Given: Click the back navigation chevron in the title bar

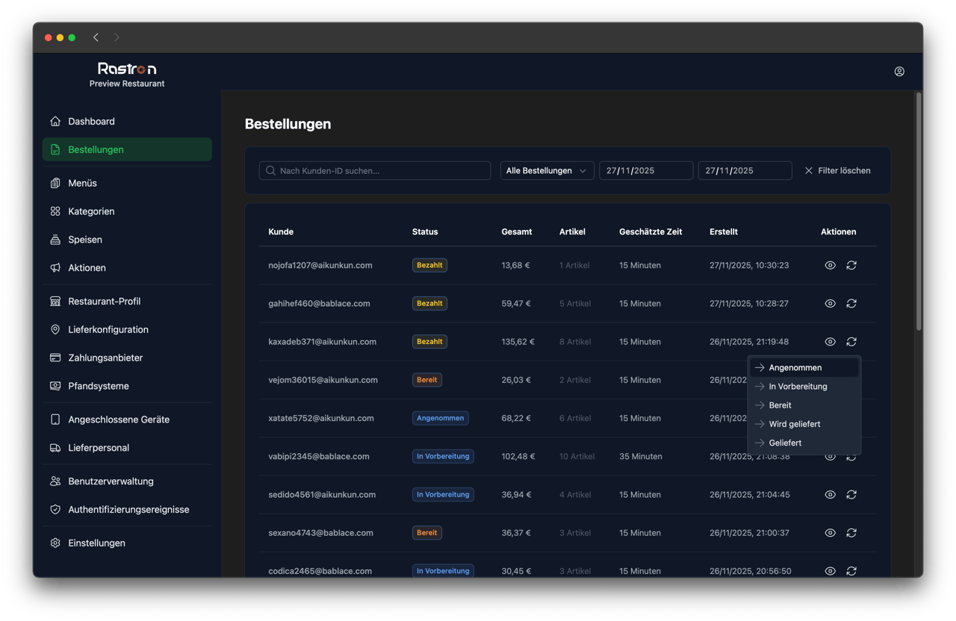Looking at the screenshot, I should point(96,37).
